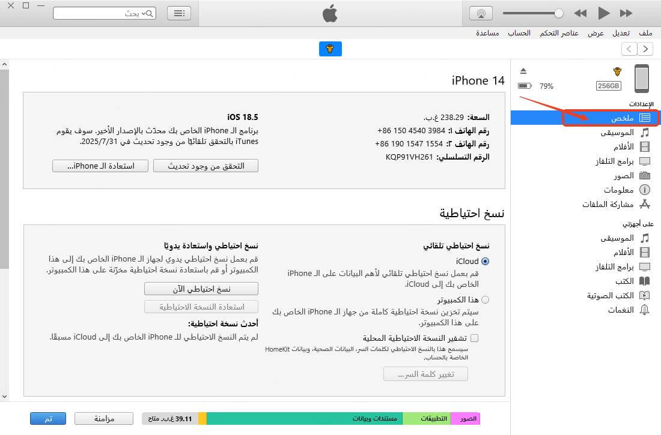Select the iCloud backup radio button
The width and height of the screenshot is (661, 435).
click(485, 262)
